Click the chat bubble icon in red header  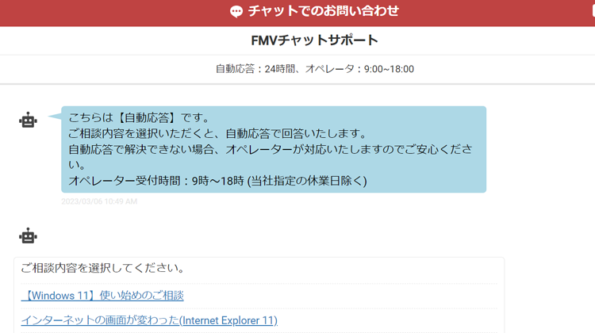(236, 11)
